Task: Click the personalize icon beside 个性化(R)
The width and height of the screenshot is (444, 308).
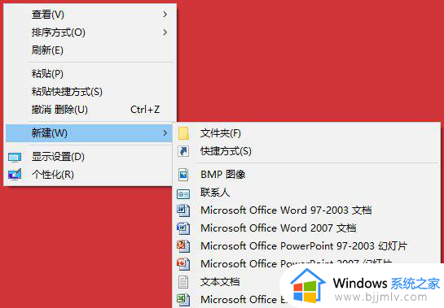Action: (x=15, y=175)
